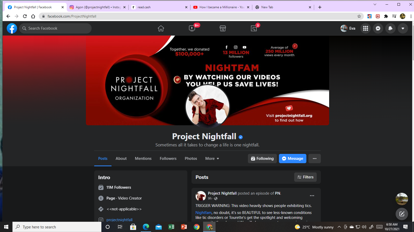Click the post's 9h timestamp
This screenshot has width=414, height=232.
point(210,198)
